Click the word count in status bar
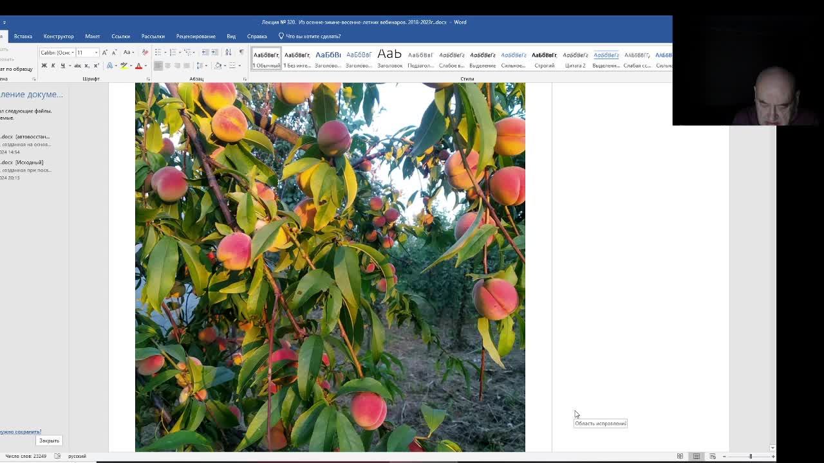This screenshot has height=463, width=824. (x=26, y=456)
